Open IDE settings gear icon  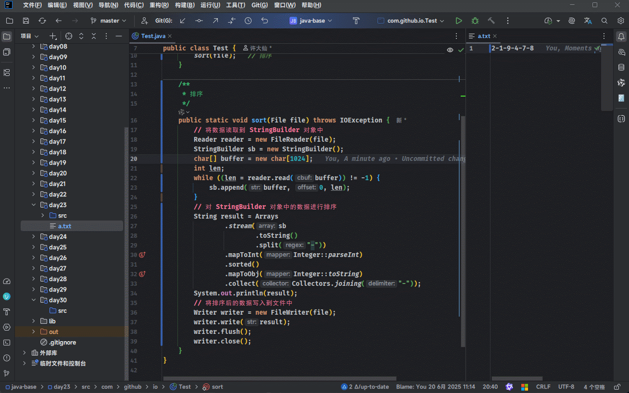coord(621,21)
